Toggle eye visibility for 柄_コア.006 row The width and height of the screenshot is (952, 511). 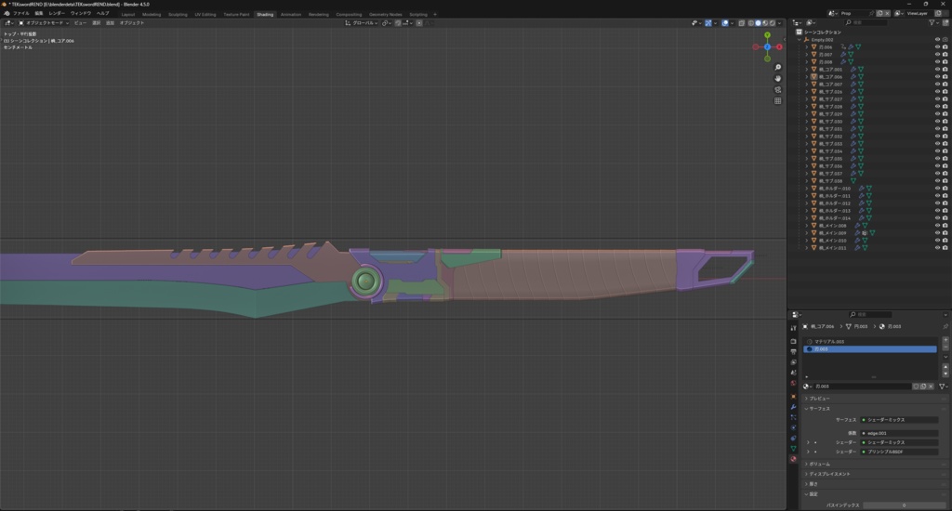(x=937, y=76)
